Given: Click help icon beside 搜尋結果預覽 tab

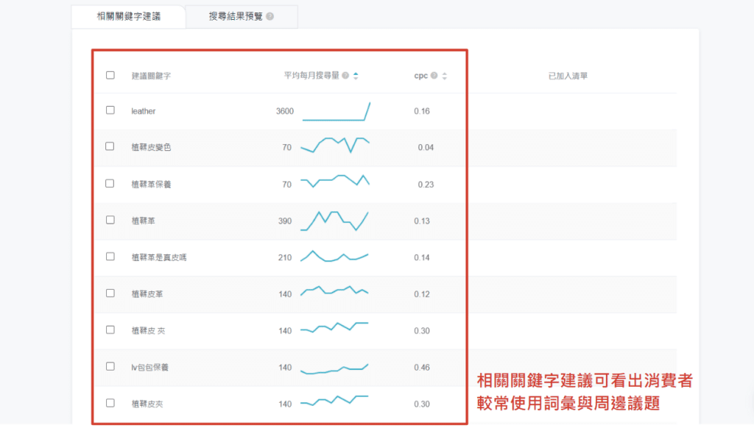Looking at the screenshot, I should pos(270,16).
